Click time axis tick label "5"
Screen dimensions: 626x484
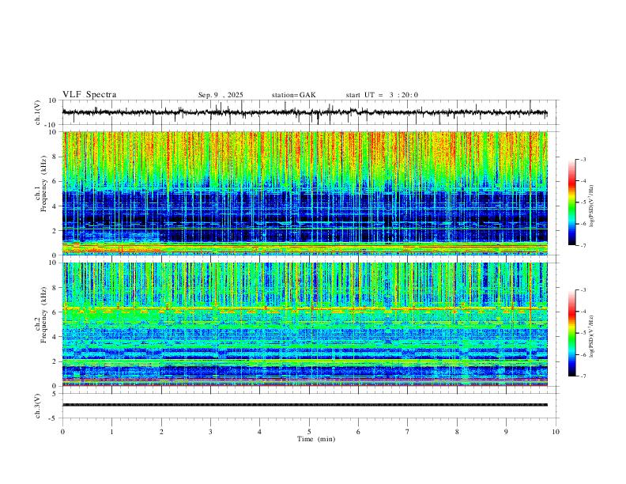309,432
